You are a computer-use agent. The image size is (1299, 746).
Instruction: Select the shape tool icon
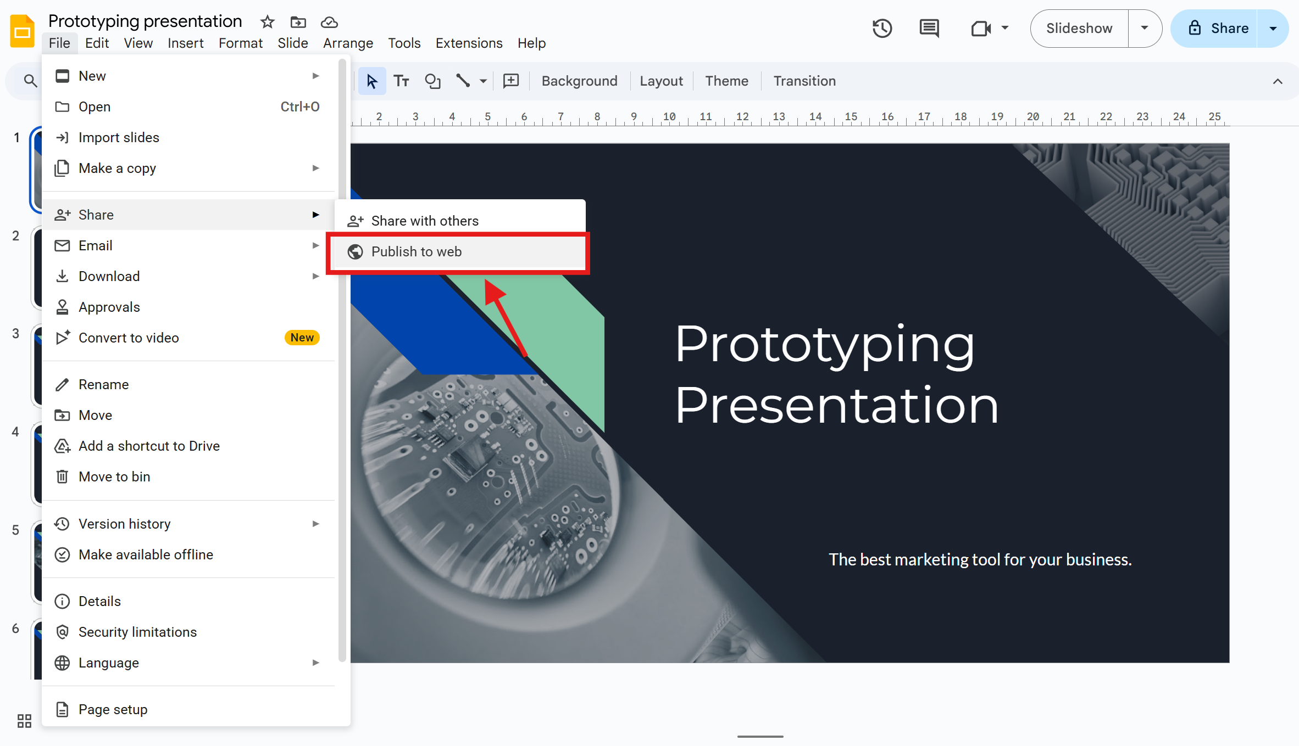click(x=432, y=81)
